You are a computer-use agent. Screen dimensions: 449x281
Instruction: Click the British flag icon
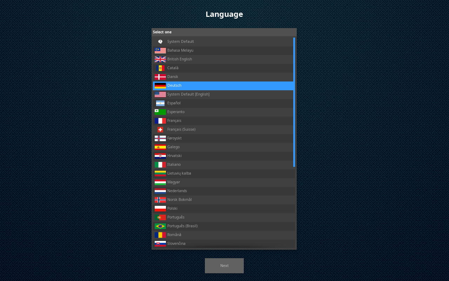[160, 59]
